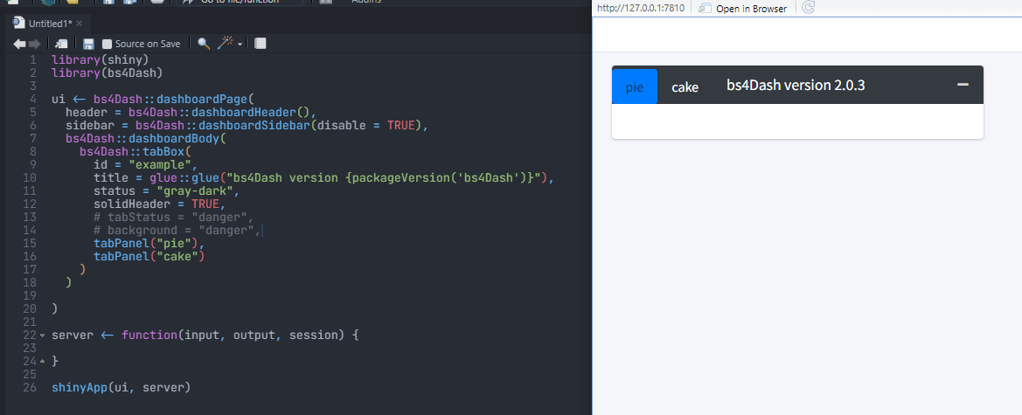Click the http://127.0.0.1:7810 address text
Viewport: 1022px width, 415px height.
tap(641, 8)
